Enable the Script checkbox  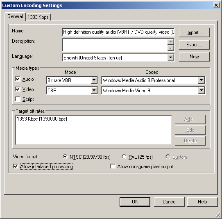18,99
